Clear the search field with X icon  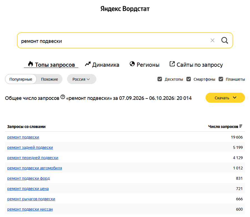[x=212, y=40]
